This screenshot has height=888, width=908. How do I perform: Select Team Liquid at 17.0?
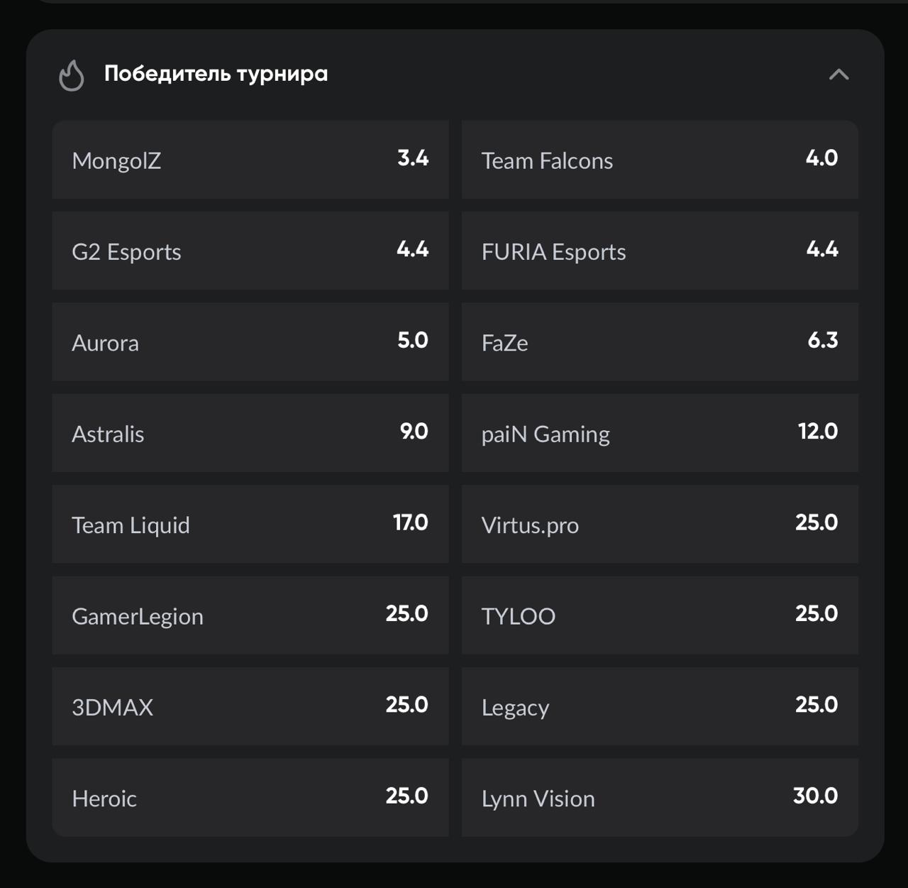(250, 524)
